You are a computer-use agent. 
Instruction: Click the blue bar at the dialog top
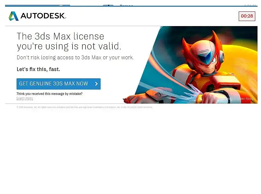point(131,6)
